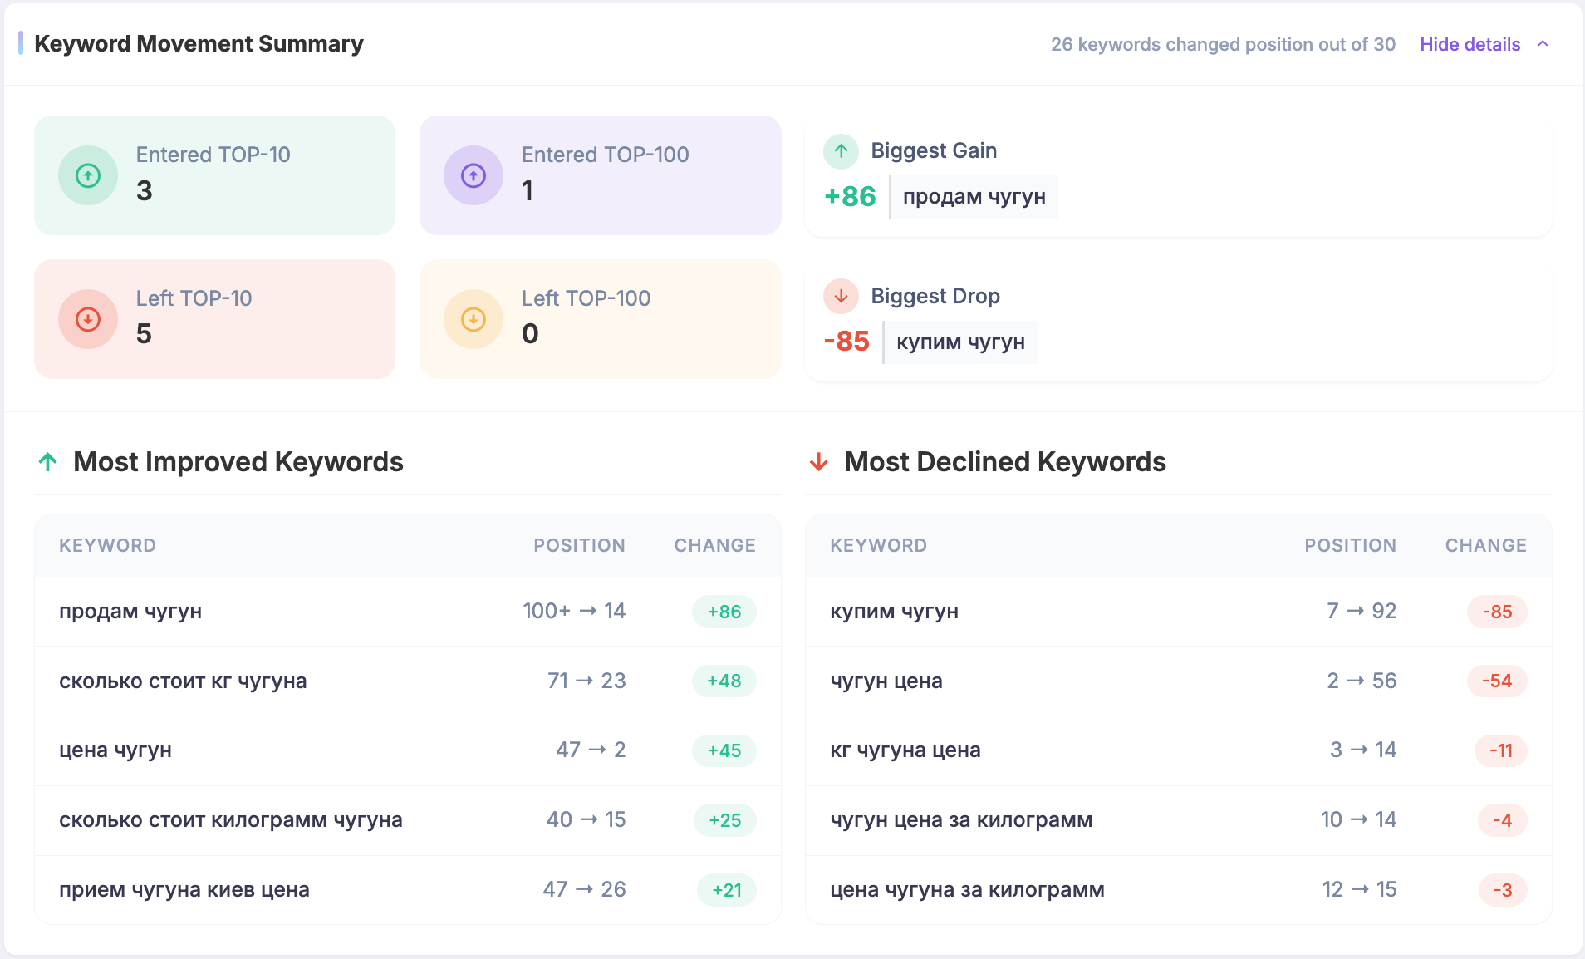
Task: Click the Keyword column header in the Most Declined table
Action: click(878, 546)
